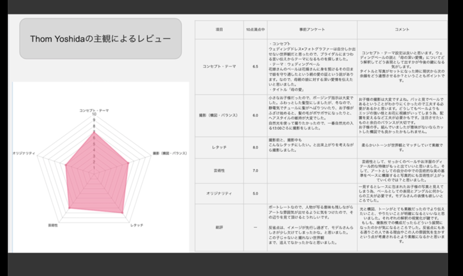The height and width of the screenshot is (276, 463).
Task: Select the score cell '5.0'
Action: [x=255, y=193]
